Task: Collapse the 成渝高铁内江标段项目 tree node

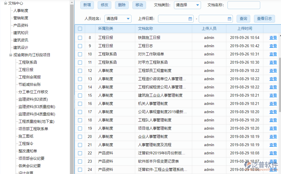Action: click(x=10, y=55)
